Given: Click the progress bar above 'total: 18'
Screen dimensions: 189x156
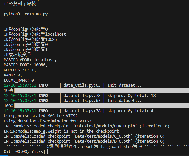Looking at the screenshot, I should tap(102, 90).
